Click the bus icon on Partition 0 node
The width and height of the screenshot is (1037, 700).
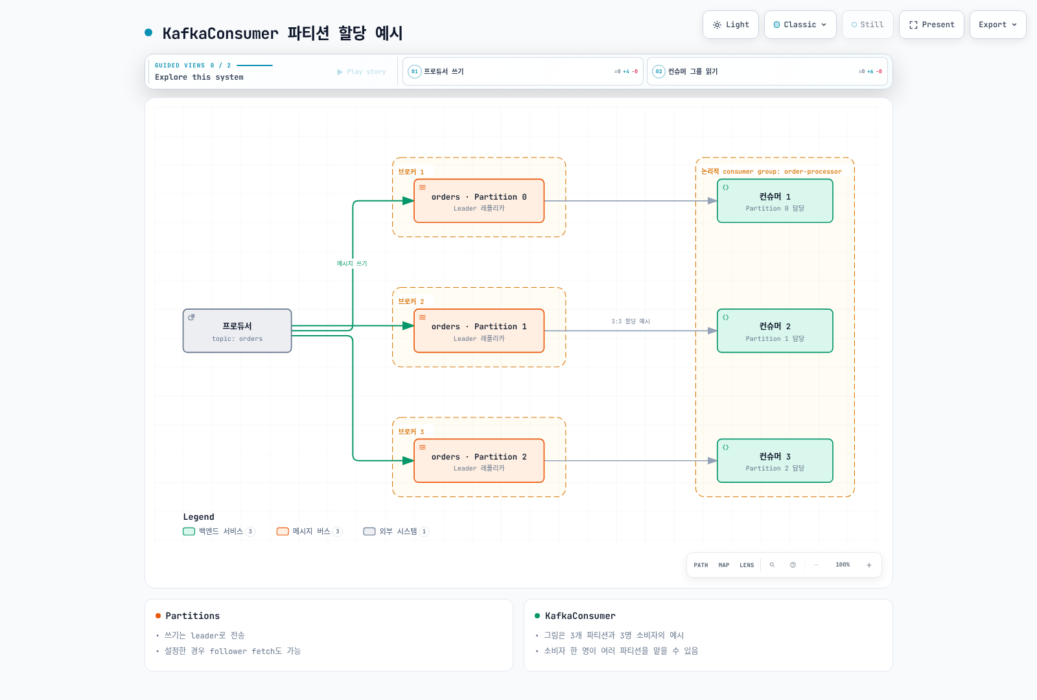pyautogui.click(x=423, y=187)
